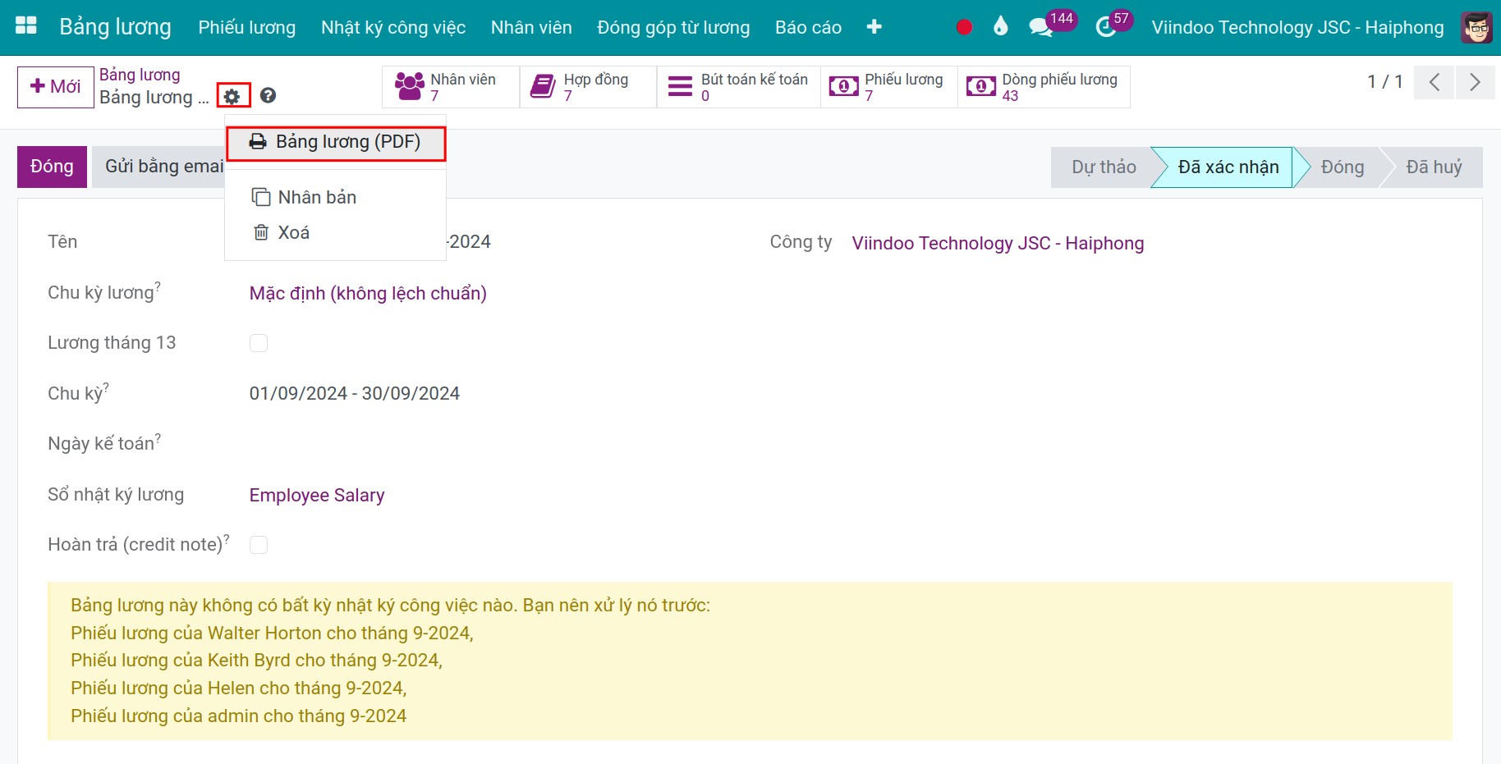Open the apps grid menu icon

26,26
